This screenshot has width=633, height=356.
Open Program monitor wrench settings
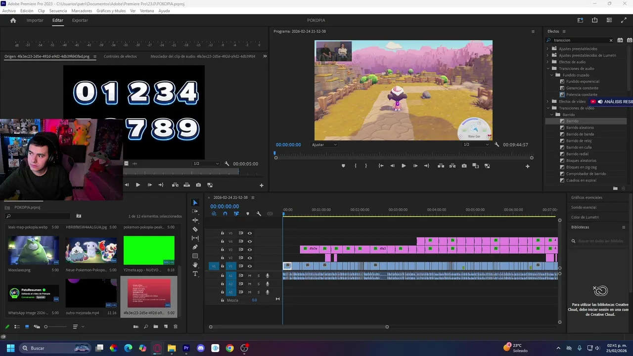(496, 144)
